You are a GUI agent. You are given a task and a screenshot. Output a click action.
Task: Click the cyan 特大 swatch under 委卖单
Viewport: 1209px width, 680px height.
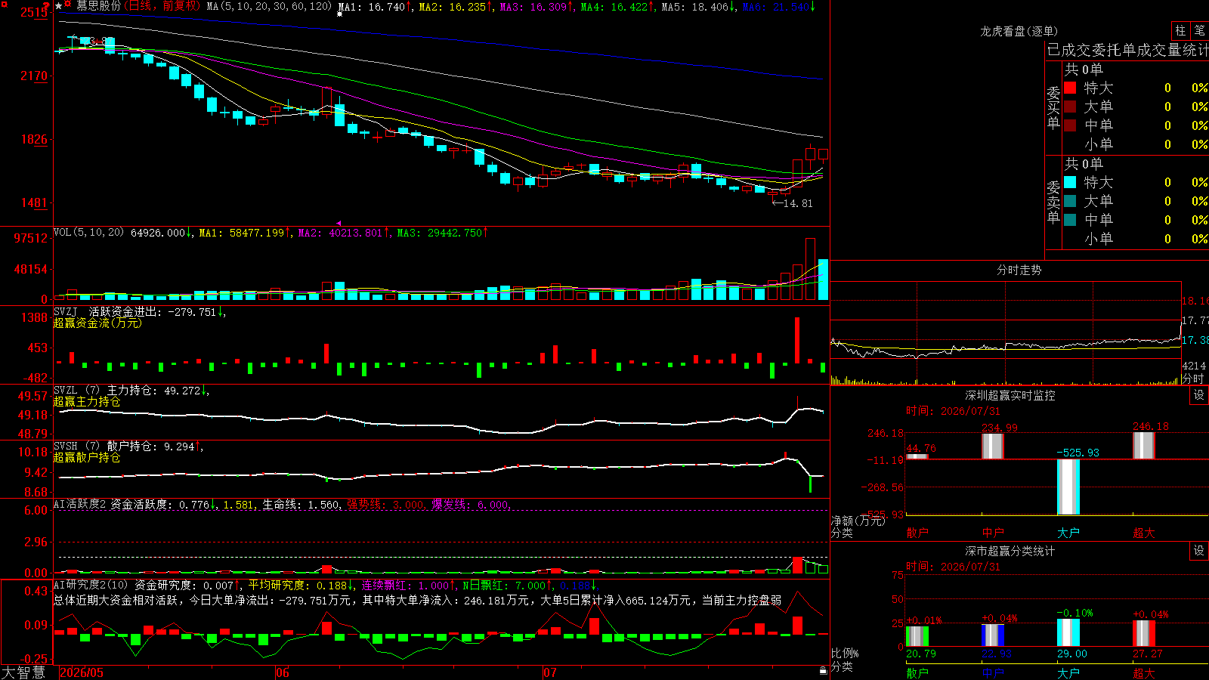[1070, 182]
